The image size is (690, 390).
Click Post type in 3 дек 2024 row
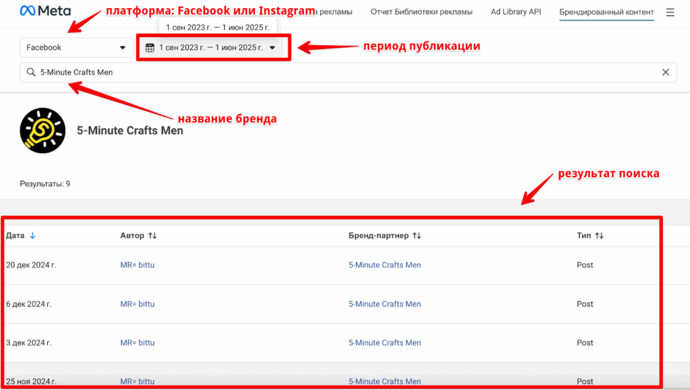(x=585, y=343)
